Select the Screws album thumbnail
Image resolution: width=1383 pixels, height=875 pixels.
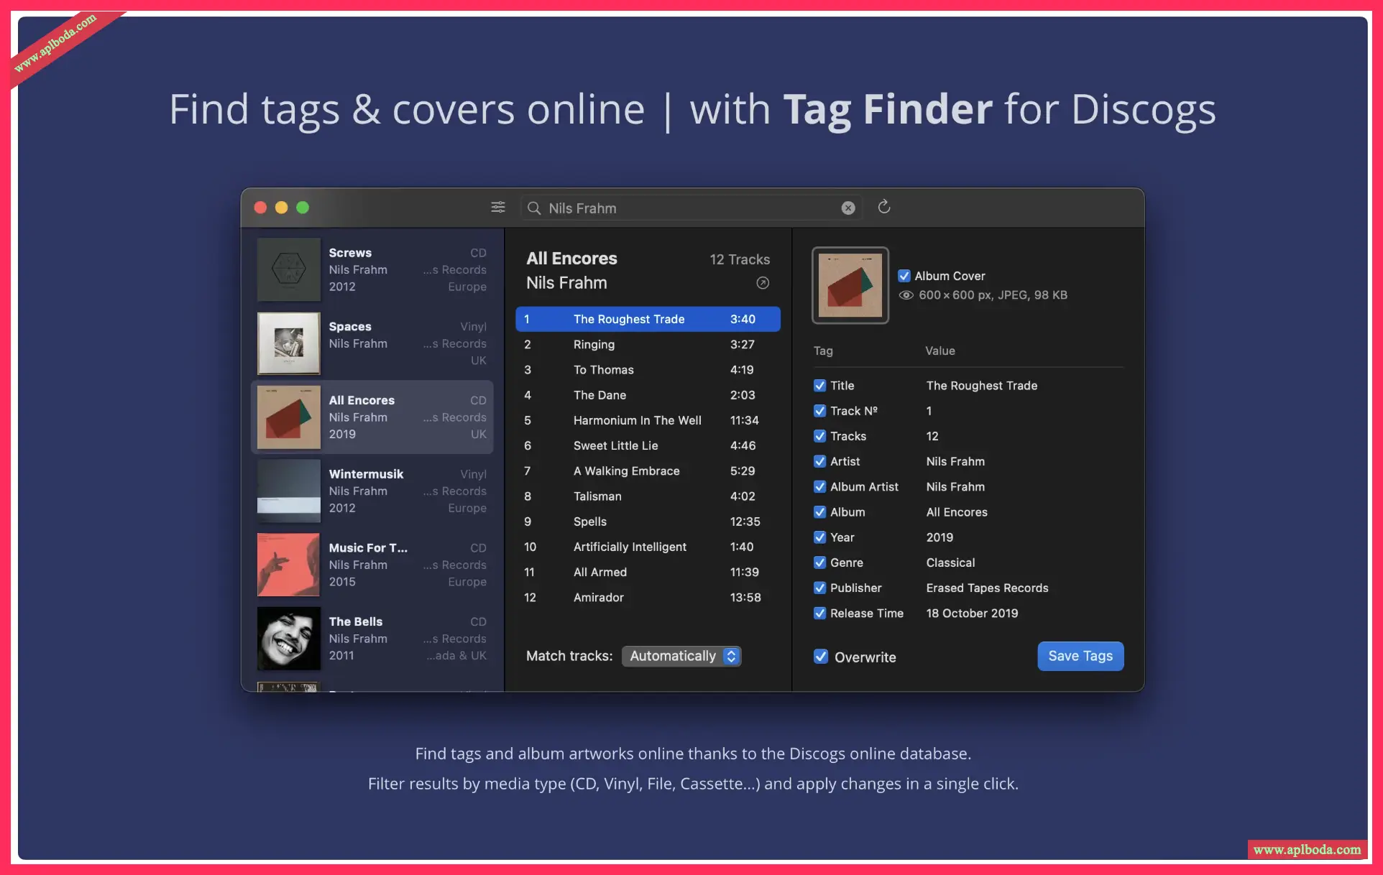tap(289, 269)
